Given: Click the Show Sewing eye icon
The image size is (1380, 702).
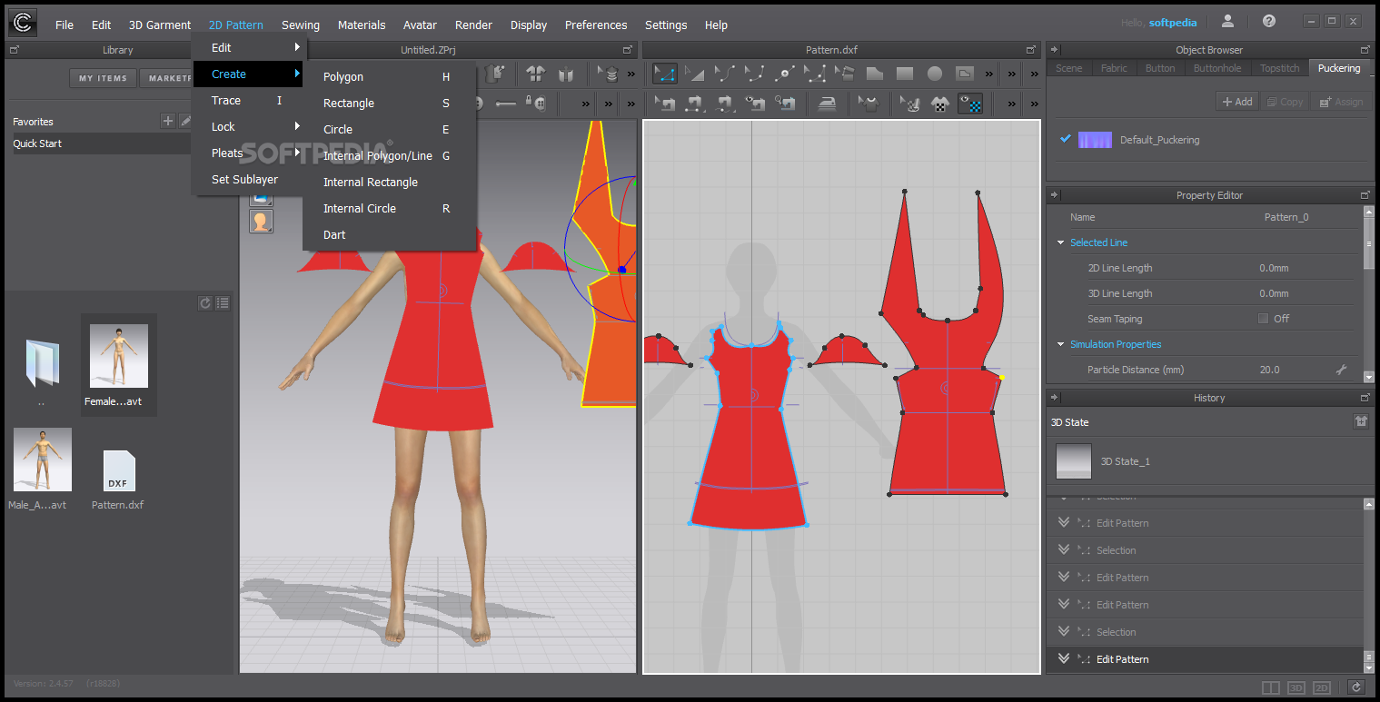Looking at the screenshot, I should [x=755, y=103].
